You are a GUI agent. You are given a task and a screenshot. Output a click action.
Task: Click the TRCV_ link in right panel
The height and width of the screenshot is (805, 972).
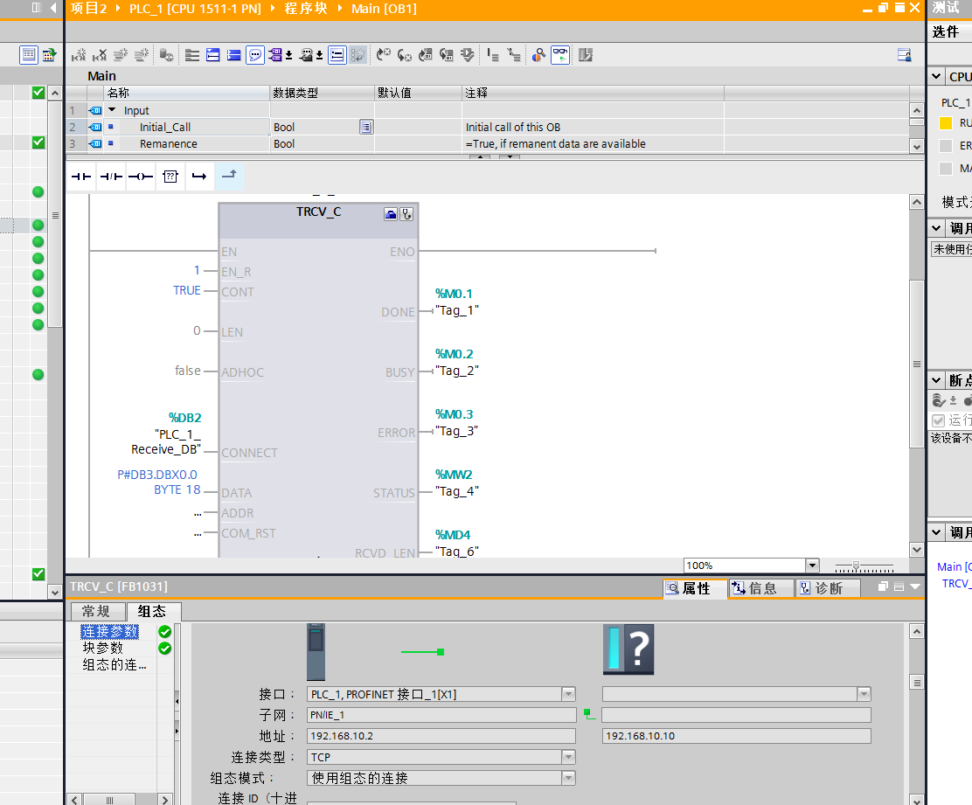click(x=956, y=583)
